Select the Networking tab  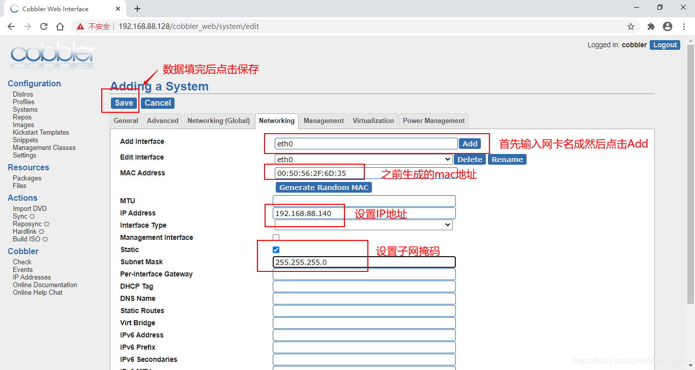(x=277, y=120)
